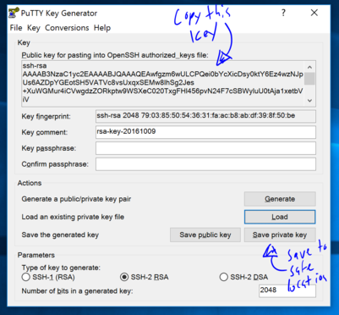Click the Key passphrase field
This screenshot has height=315, width=339.
click(205, 148)
